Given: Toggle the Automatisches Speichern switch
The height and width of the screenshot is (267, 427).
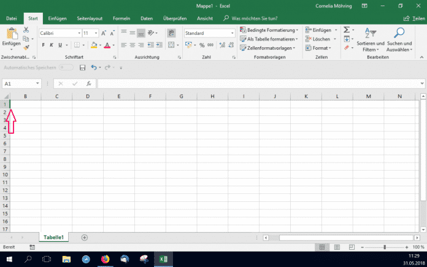Looking at the screenshot, I should 66,68.
